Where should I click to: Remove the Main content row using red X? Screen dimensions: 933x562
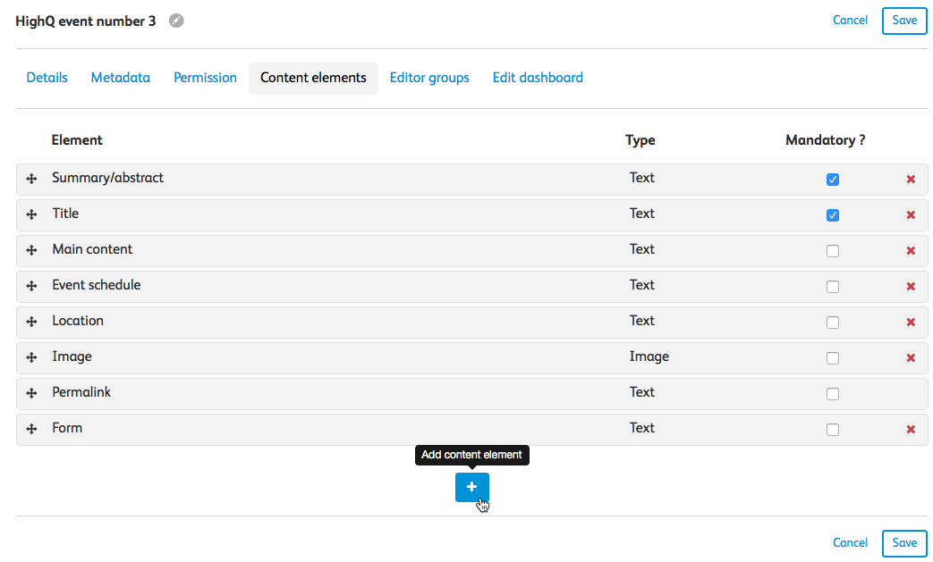point(911,251)
